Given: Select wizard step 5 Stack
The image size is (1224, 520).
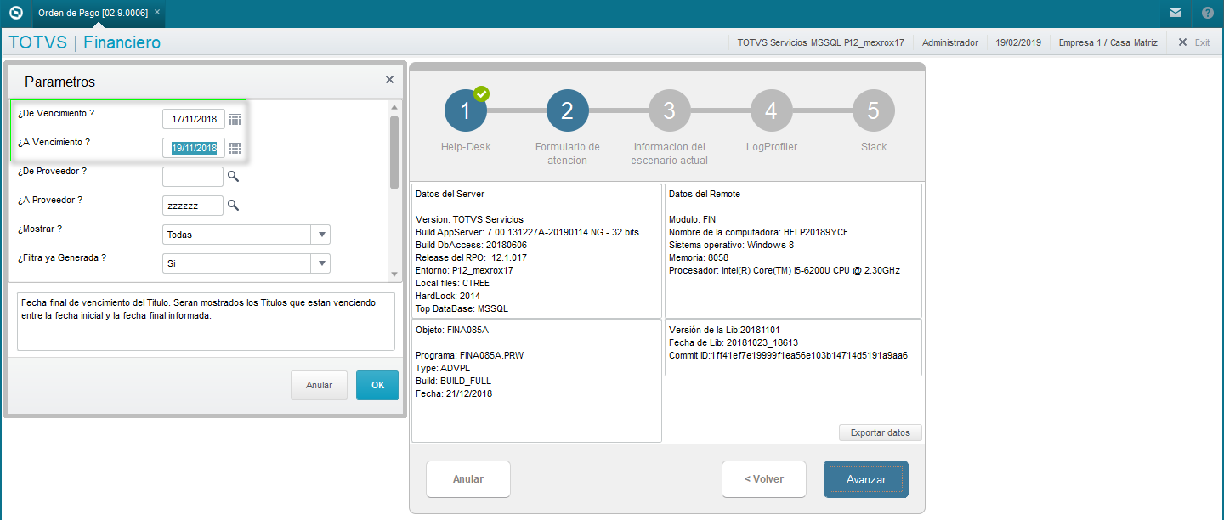Looking at the screenshot, I should [874, 110].
